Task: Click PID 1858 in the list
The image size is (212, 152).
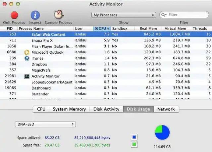Action: pos(12,46)
